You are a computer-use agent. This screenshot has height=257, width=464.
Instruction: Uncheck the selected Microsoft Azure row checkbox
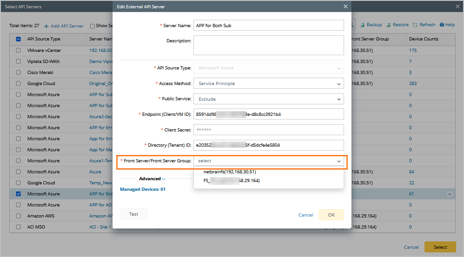click(18, 194)
